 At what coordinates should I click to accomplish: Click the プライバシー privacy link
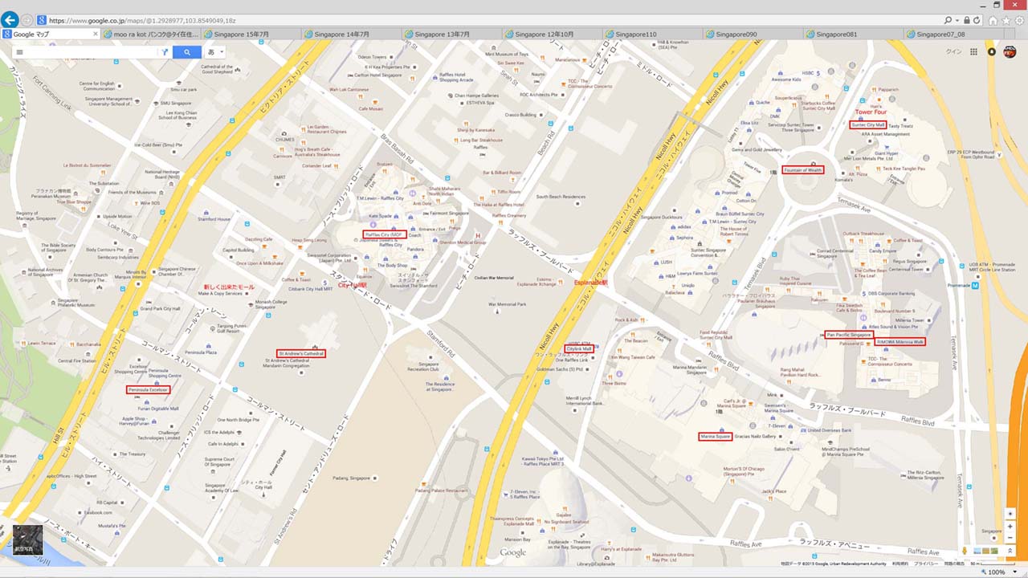926,564
